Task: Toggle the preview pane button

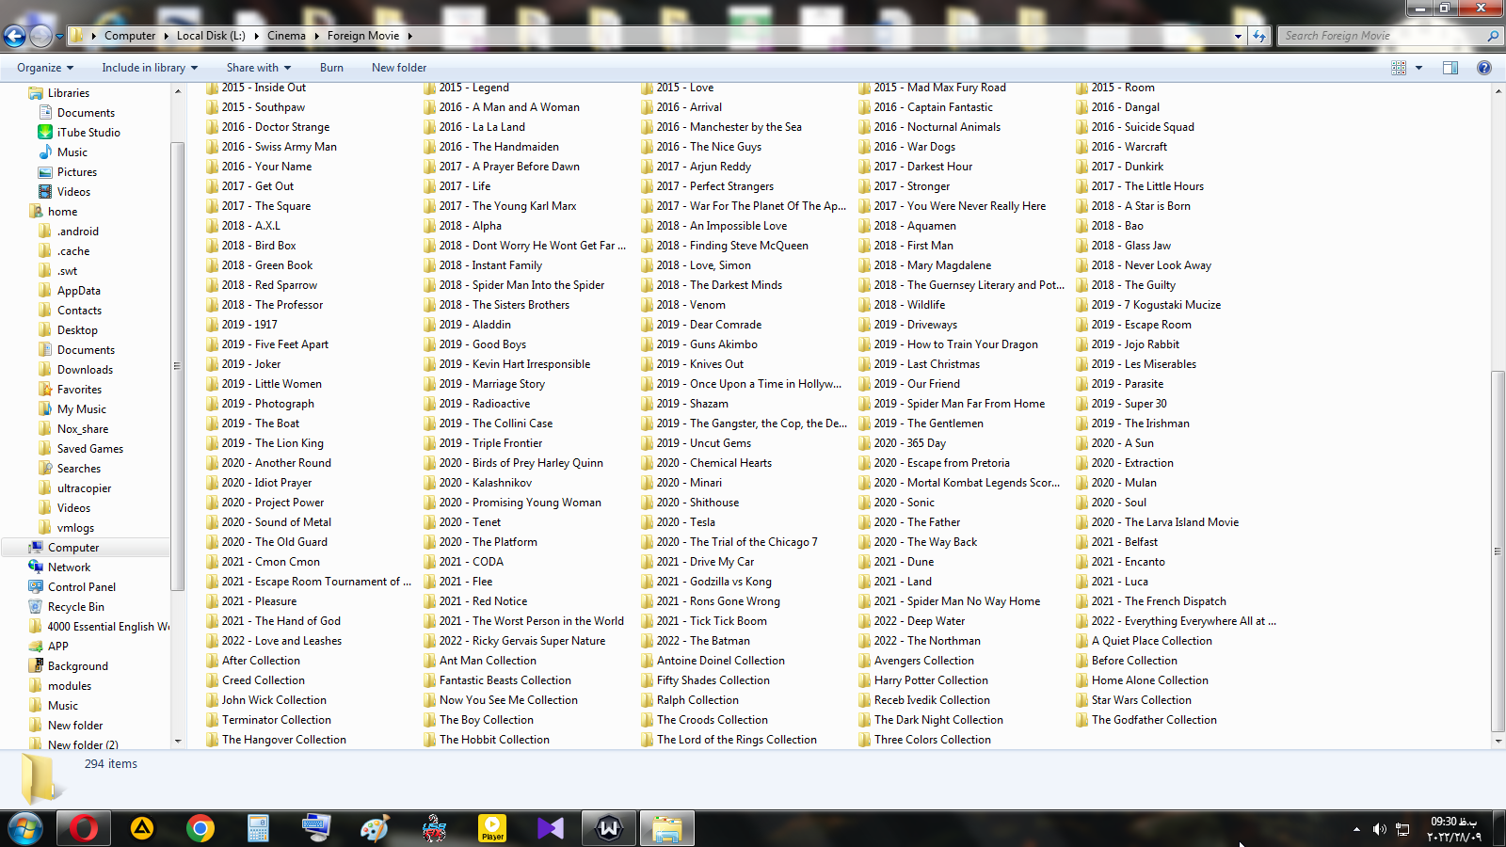Action: click(x=1450, y=68)
